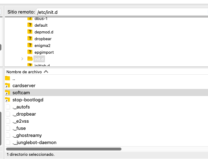The image size is (208, 159).
Task: Toggle sort order arrow on Nombre de archivo
Action: 46,72
